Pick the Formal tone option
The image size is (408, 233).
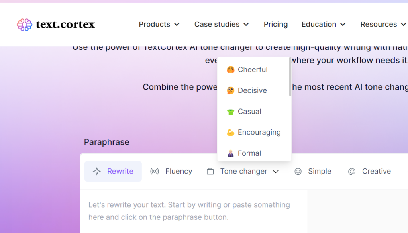(x=254, y=153)
